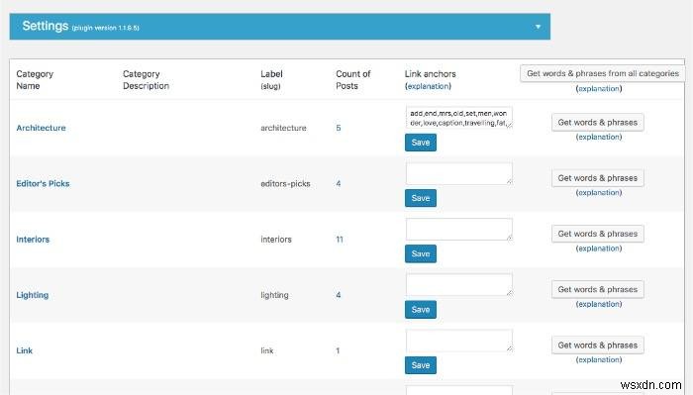Screen dimensions: 693x395
Task: Open explanation link in Interiors row
Action: pyautogui.click(x=599, y=248)
